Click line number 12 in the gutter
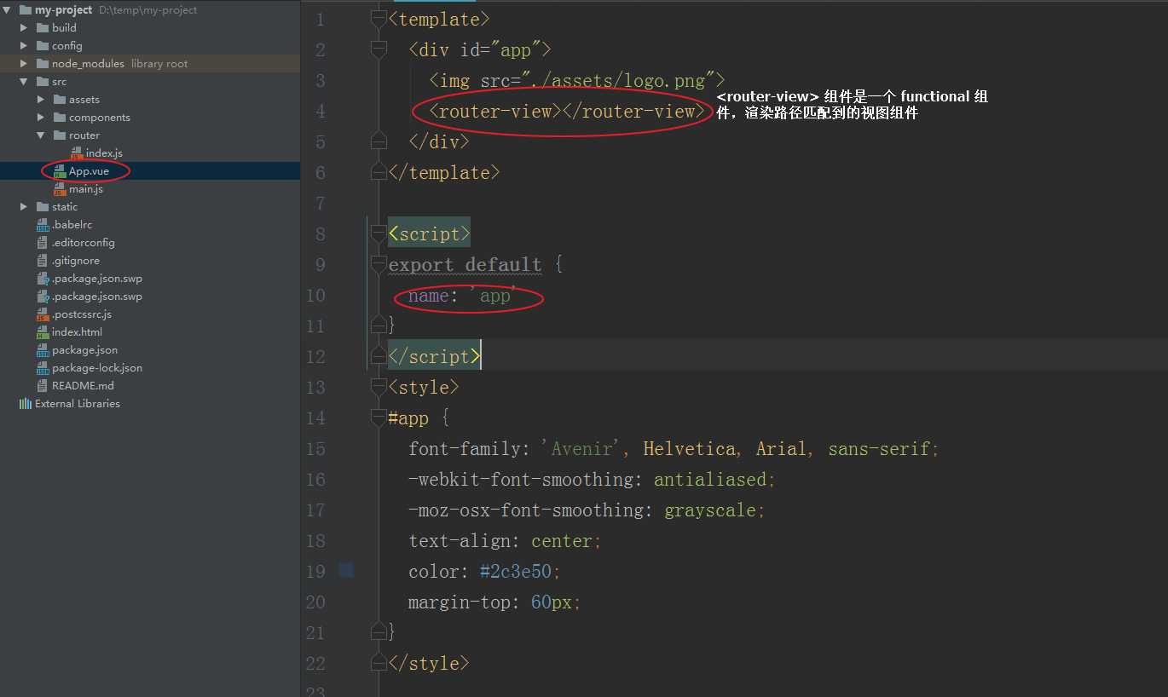This screenshot has height=697, width=1168. click(x=315, y=357)
